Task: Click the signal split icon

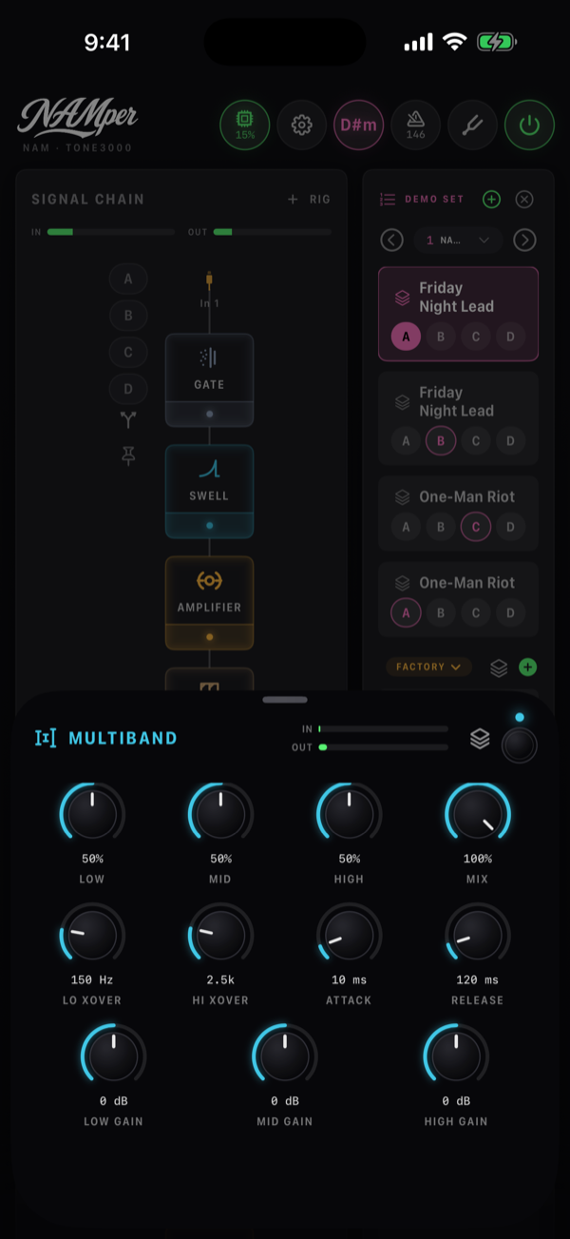Action: click(128, 420)
